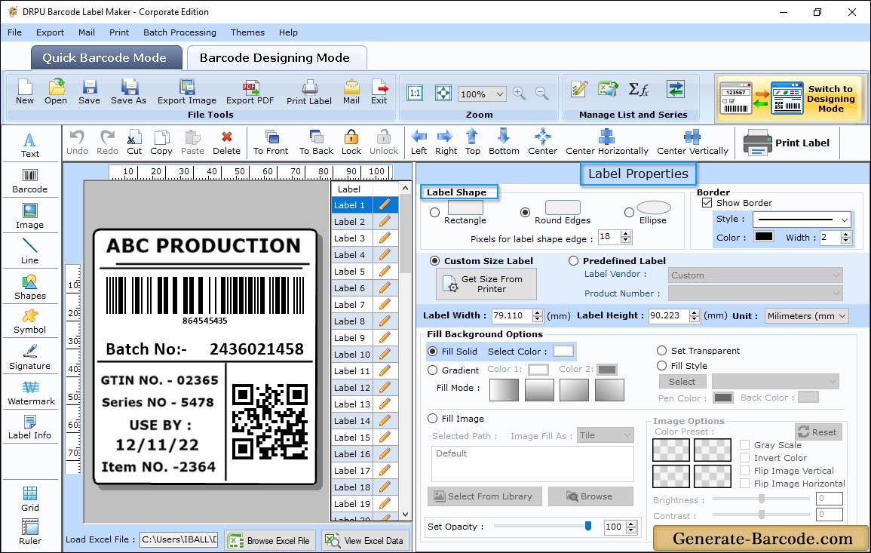Viewport: 871px width, 553px height.
Task: Export the label to PDF
Action: (x=250, y=92)
